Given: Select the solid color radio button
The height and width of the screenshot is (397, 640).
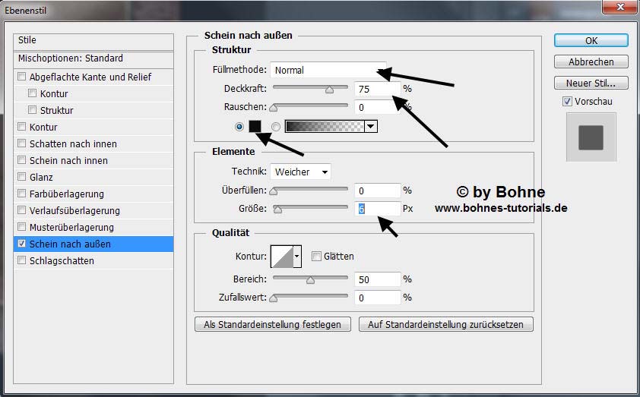Looking at the screenshot, I should pos(240,127).
